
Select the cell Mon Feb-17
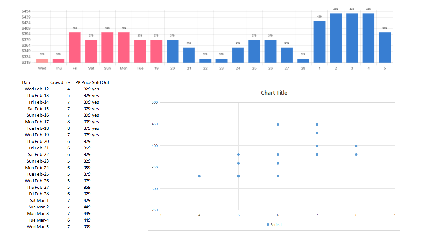37,122
